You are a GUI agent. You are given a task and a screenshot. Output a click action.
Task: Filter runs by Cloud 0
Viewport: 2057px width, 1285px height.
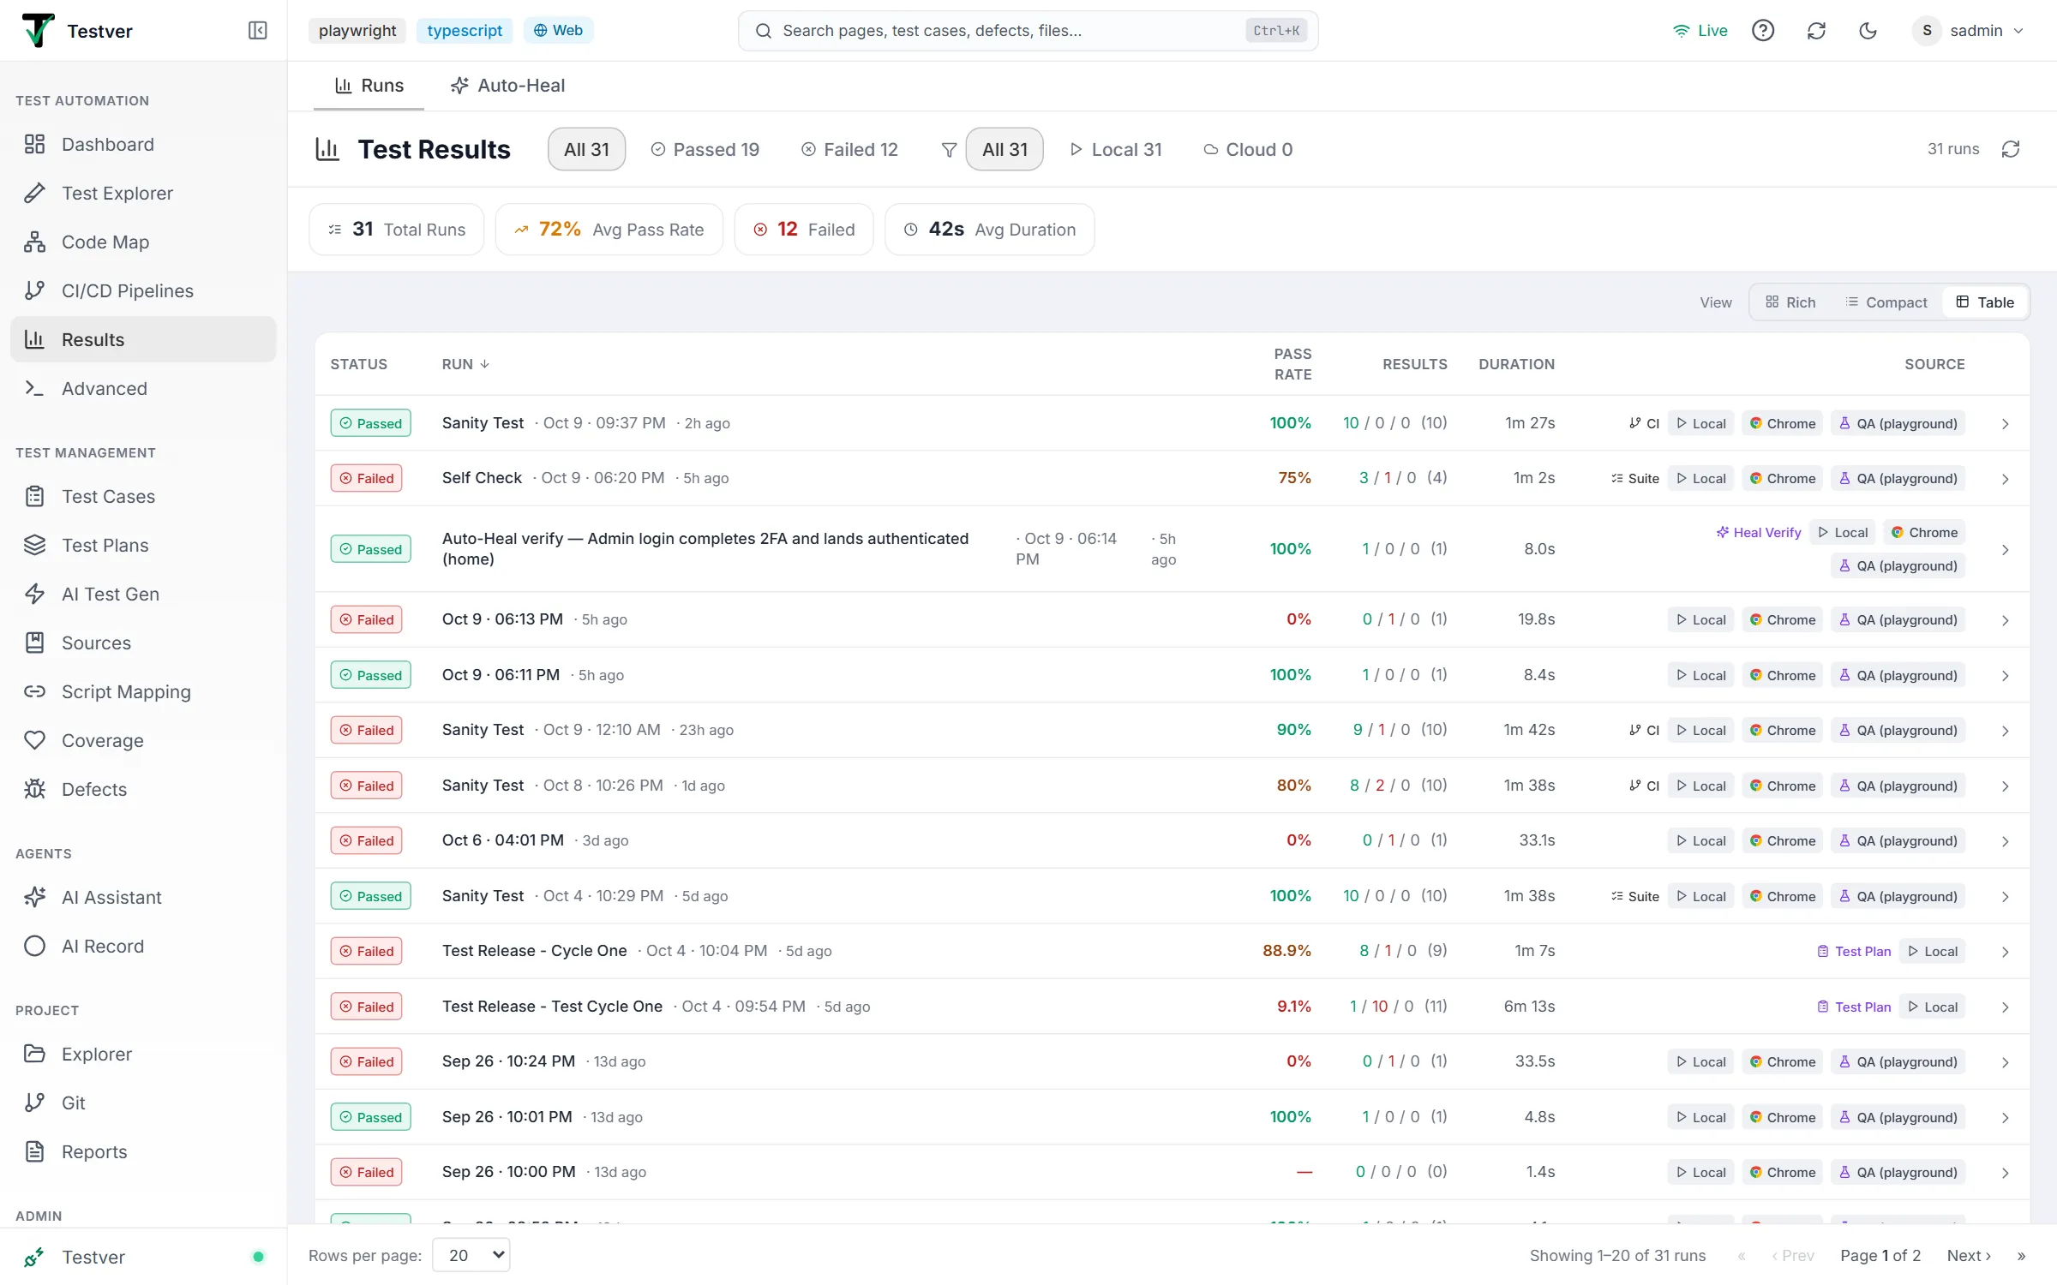tap(1248, 149)
